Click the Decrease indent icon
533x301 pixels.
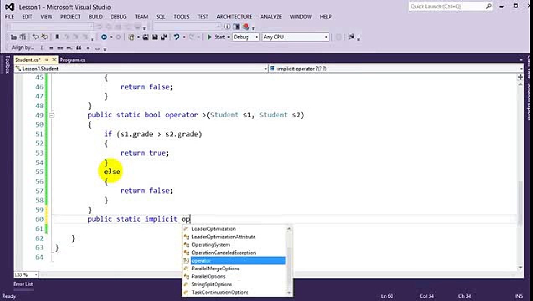[x=14, y=37]
